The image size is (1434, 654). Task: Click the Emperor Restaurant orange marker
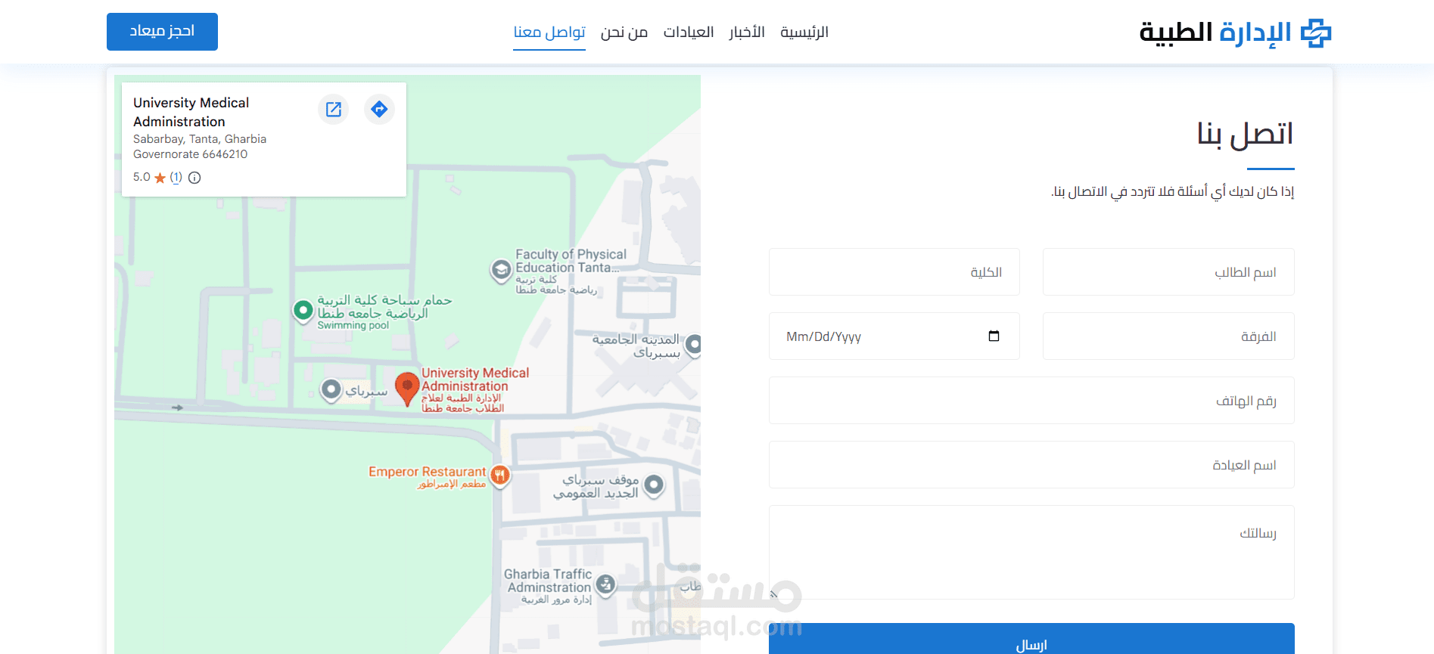coord(499,476)
